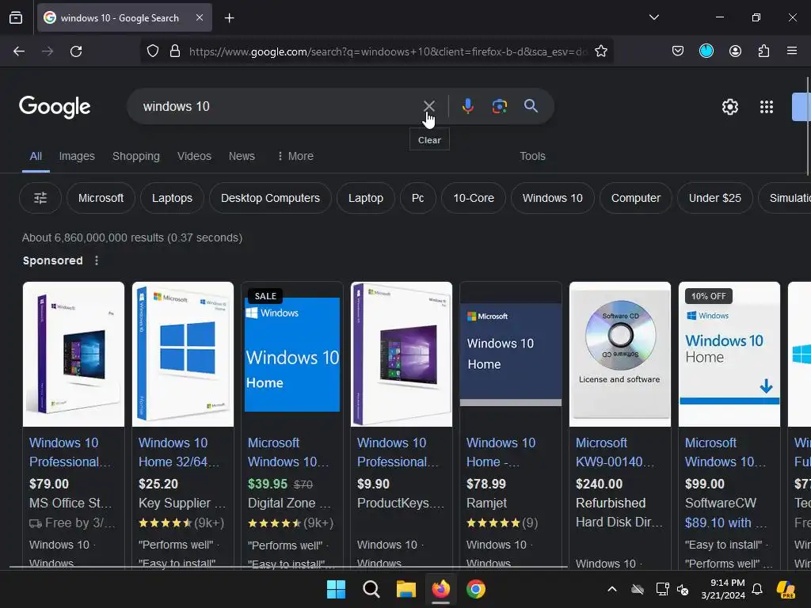Select the 10-Core filter chip
The image size is (811, 608).
click(x=474, y=198)
